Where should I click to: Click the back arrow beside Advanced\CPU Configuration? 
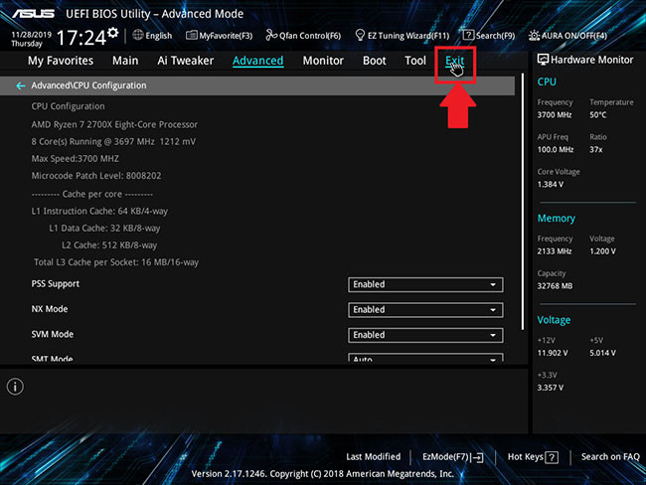point(21,86)
